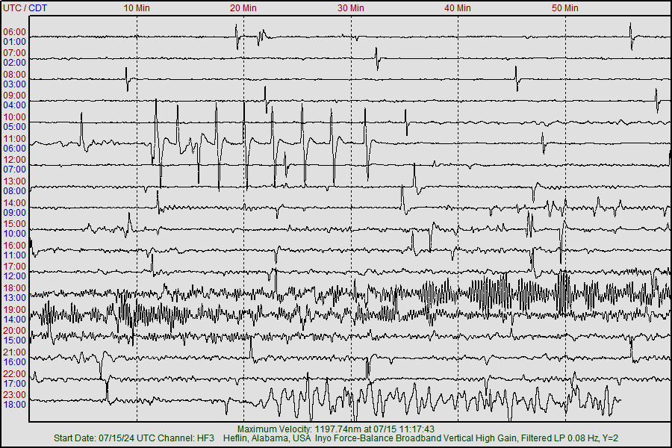This screenshot has height=448, width=672.
Task: Select the 09:00 CDT row label
Action: [x=15, y=212]
